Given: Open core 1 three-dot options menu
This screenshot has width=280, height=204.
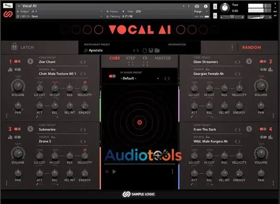Looking at the screenshot, I should pyautogui.click(x=6, y=116).
